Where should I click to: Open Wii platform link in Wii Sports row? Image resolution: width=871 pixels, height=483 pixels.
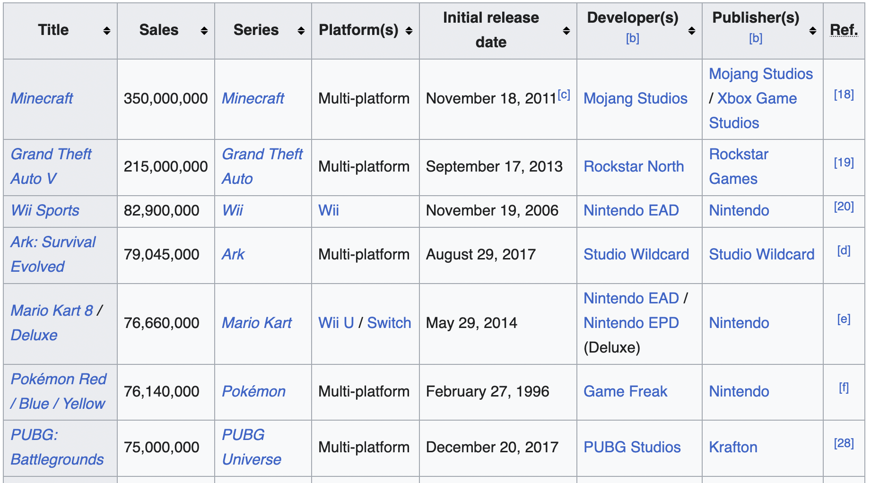pyautogui.click(x=329, y=210)
